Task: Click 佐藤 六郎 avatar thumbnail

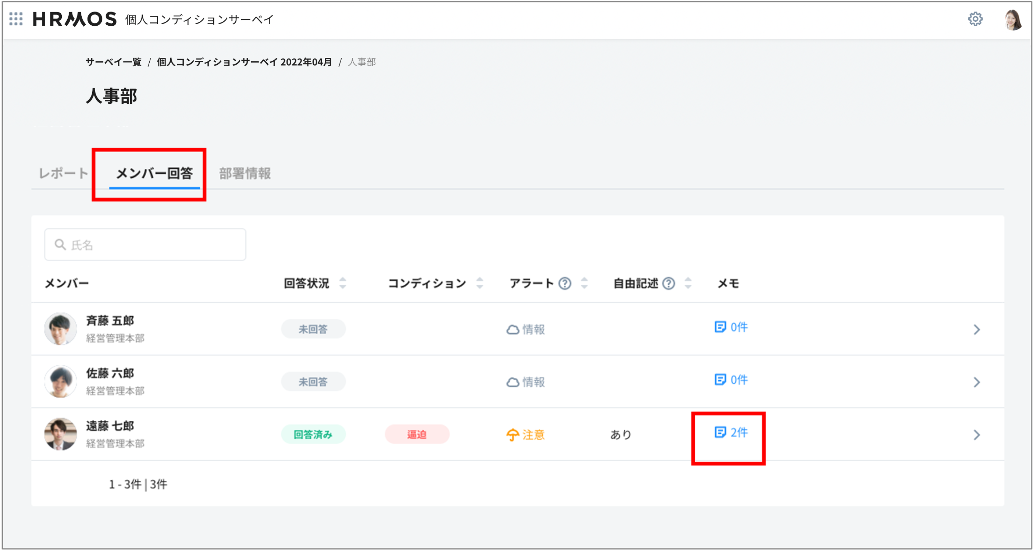Action: 60,381
